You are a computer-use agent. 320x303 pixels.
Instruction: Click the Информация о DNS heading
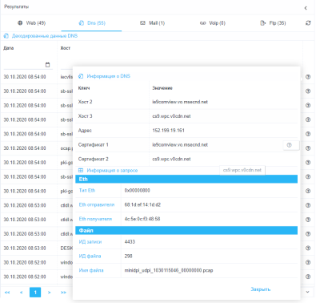pyautogui.click(x=109, y=76)
